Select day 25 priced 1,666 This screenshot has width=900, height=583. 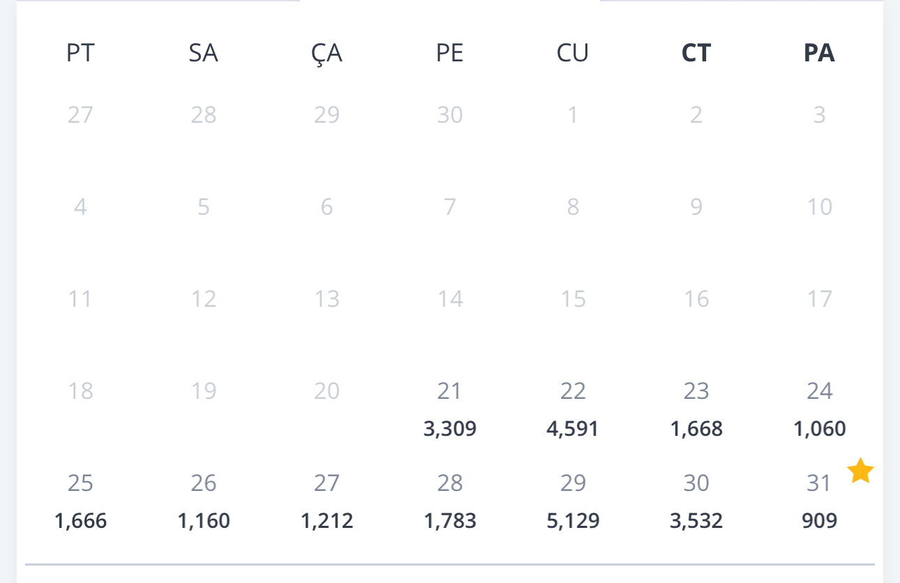click(x=80, y=501)
